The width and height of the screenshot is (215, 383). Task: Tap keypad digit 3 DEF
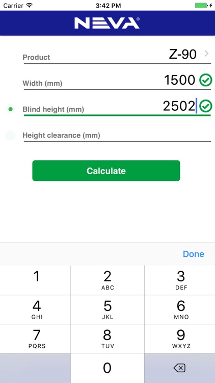point(180,280)
